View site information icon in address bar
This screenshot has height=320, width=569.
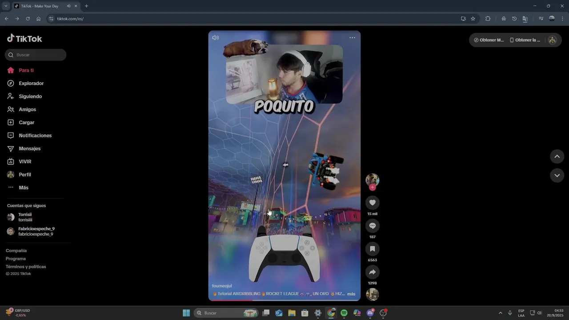tap(51, 19)
